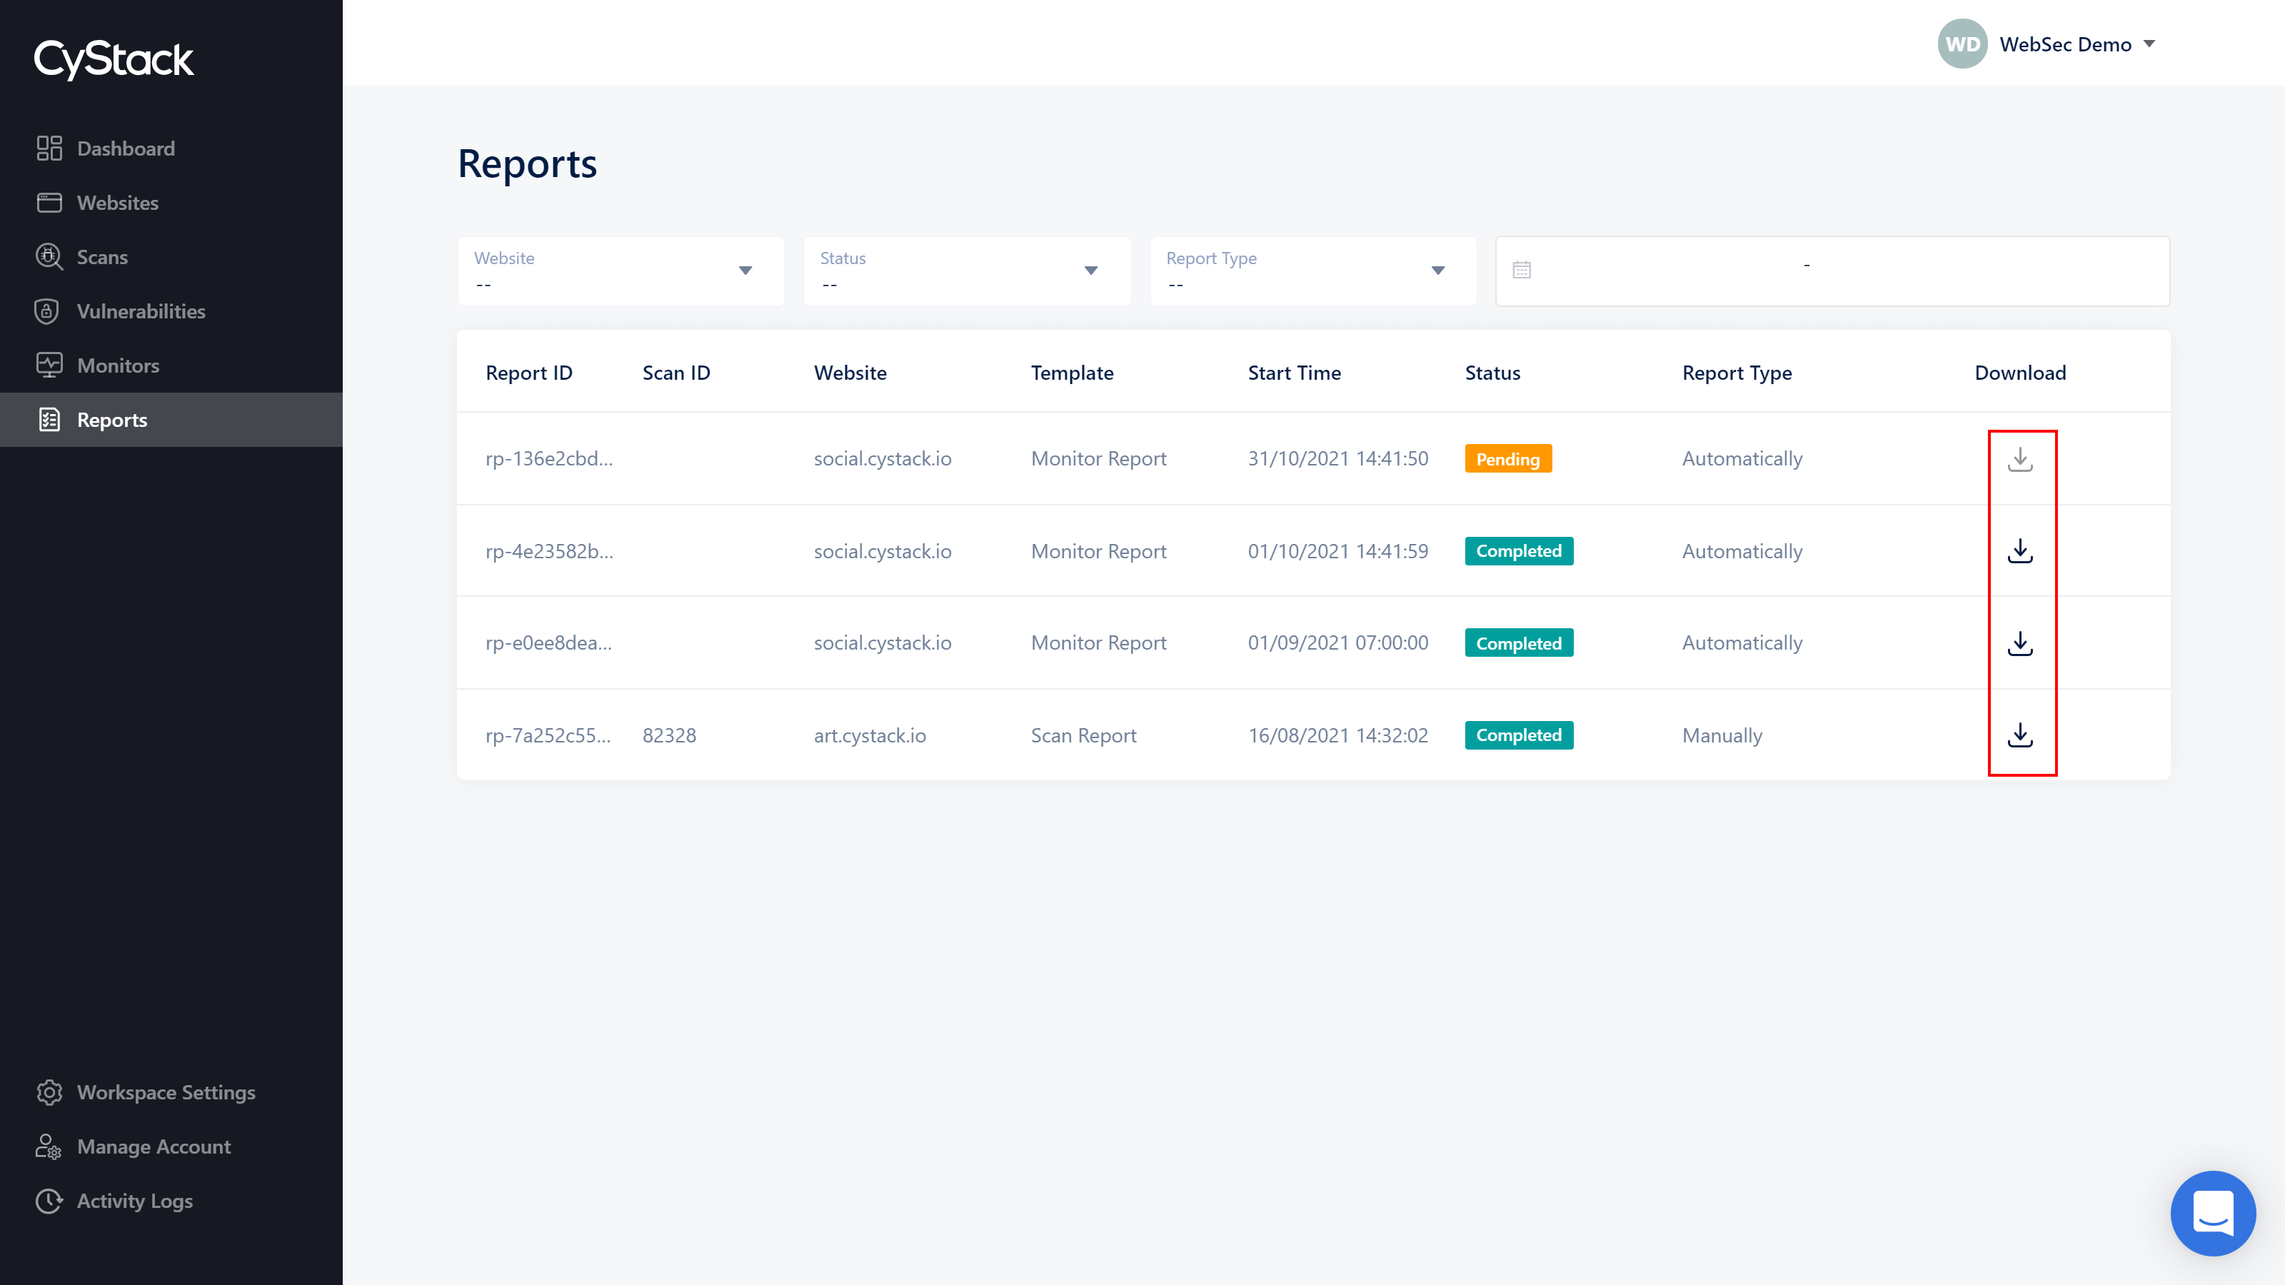The image size is (2285, 1285).
Task: Click start time 01/10/2021 14:41:59
Action: 1337,550
